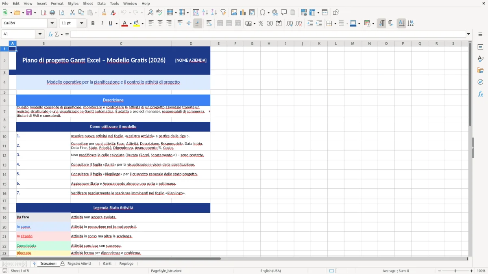Click Insert Hyperlink globe icon
The image size is (488, 274).
[275, 13]
